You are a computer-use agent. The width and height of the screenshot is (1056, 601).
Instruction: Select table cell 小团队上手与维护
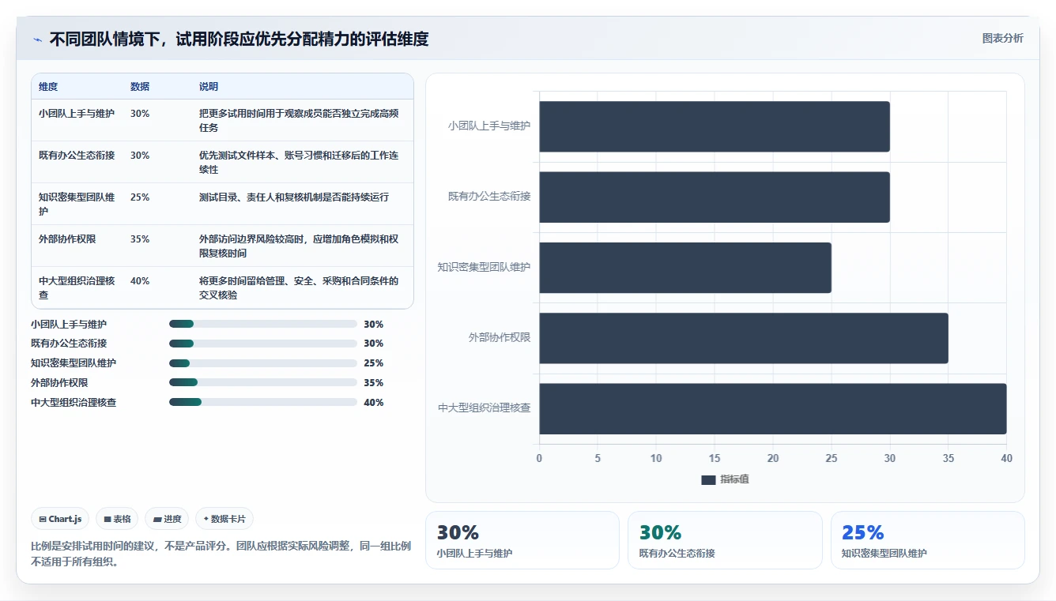pyautogui.click(x=77, y=114)
